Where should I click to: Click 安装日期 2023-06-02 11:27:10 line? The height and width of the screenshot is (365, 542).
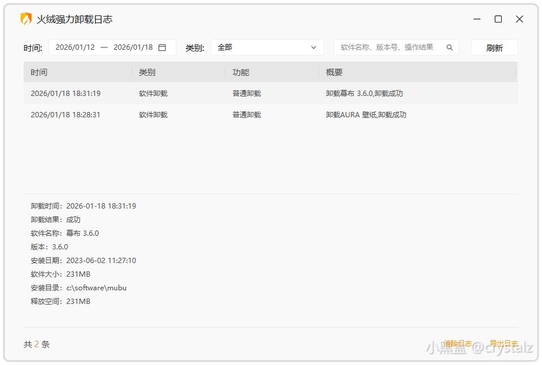[83, 260]
